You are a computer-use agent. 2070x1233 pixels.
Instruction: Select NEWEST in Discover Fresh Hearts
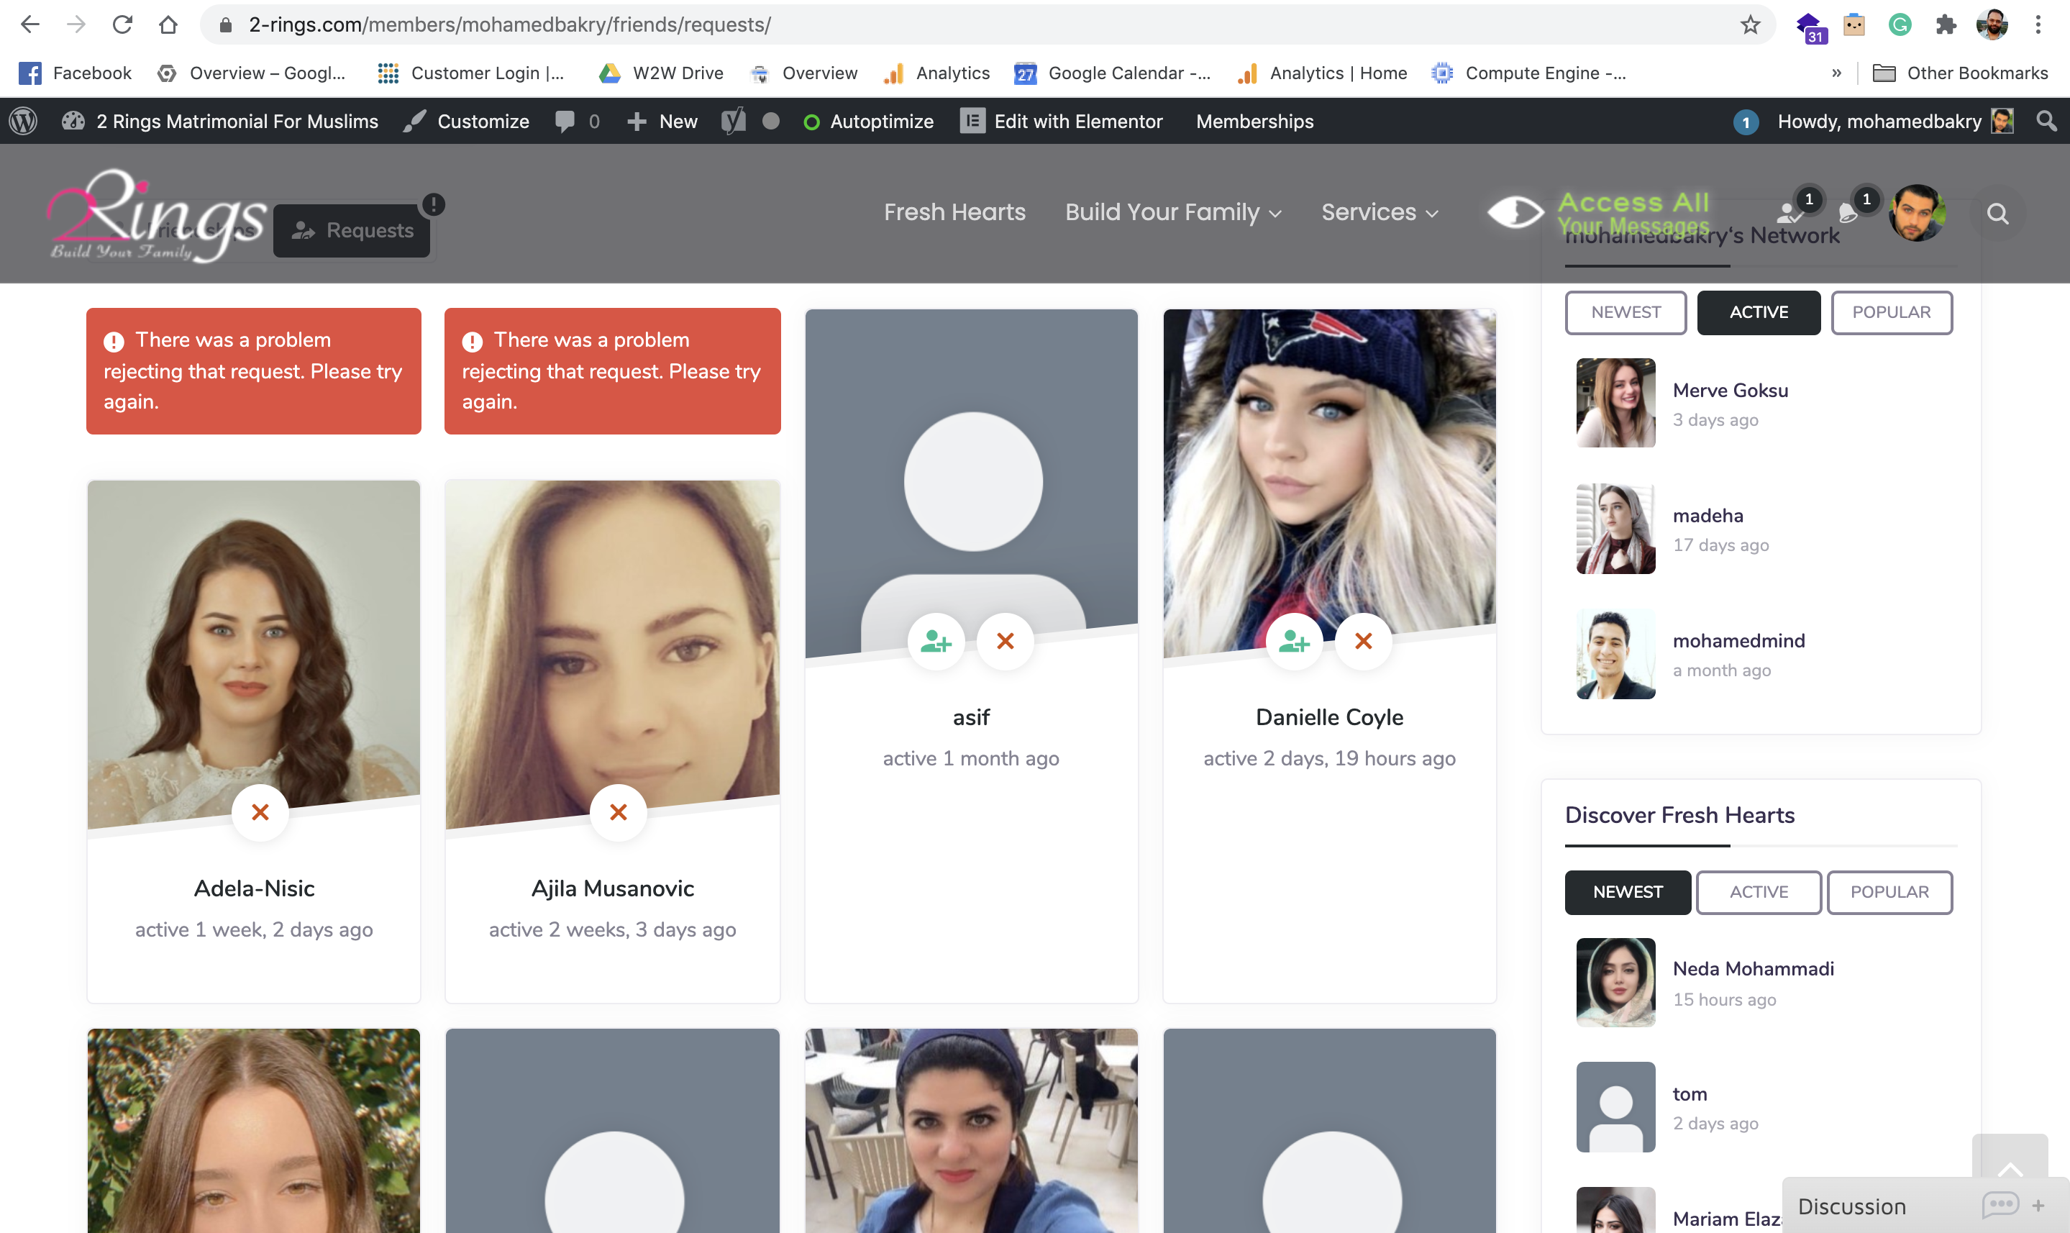tap(1627, 891)
